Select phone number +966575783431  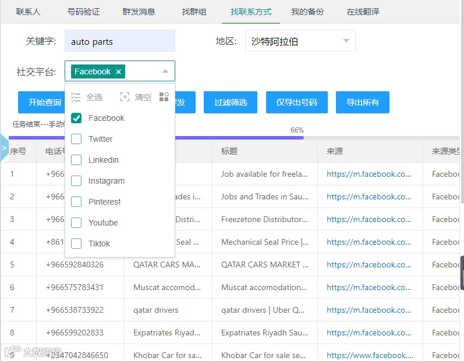click(x=75, y=287)
